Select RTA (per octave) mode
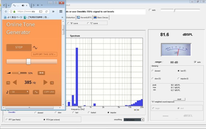Viewport: 206px width, 129px height. (x=44, y=120)
